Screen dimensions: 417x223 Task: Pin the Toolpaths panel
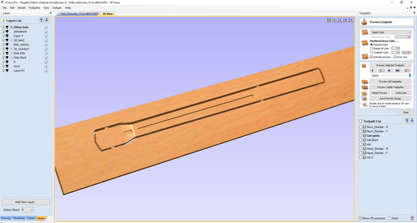coord(415,12)
